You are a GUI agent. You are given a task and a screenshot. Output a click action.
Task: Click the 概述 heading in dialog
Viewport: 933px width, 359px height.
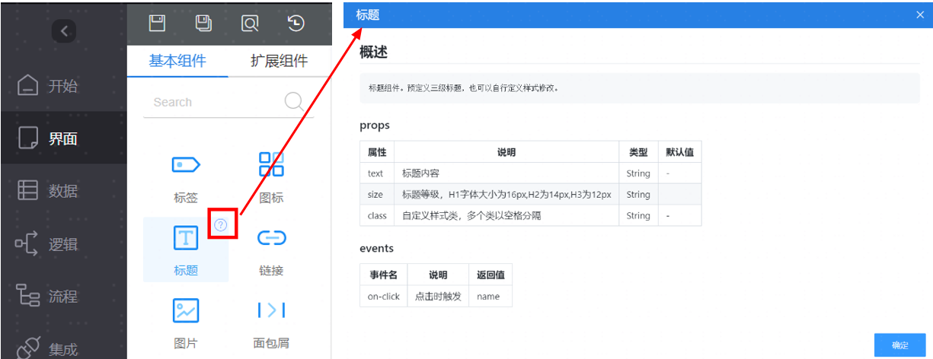pos(373,52)
